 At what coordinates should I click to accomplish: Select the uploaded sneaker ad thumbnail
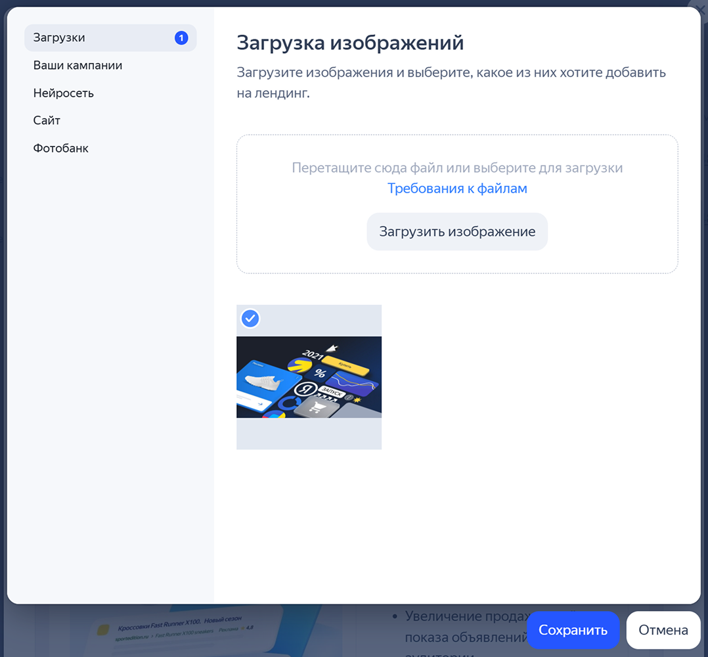click(x=309, y=377)
